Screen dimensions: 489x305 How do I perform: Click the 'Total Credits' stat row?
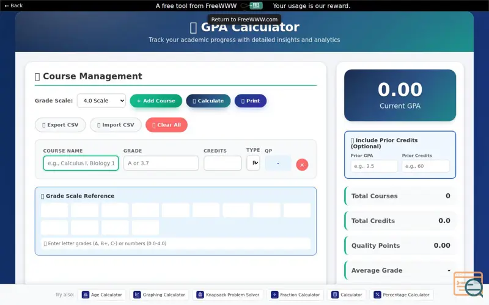point(400,221)
